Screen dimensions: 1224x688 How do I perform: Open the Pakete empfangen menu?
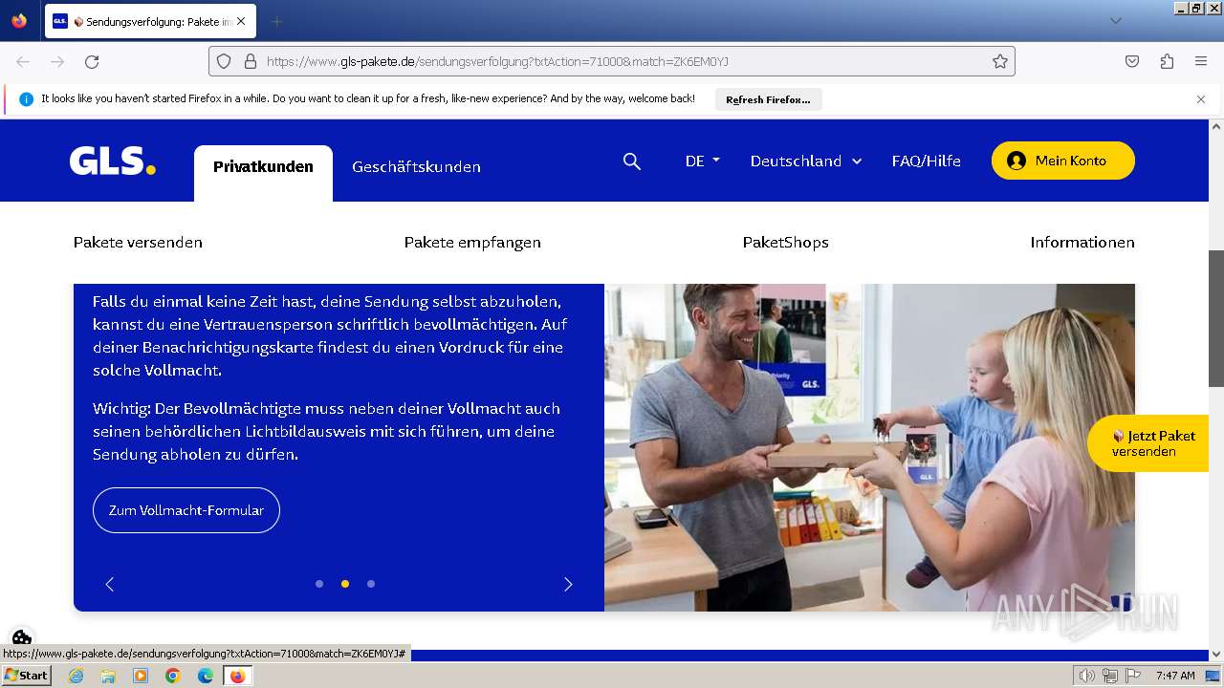coord(472,243)
